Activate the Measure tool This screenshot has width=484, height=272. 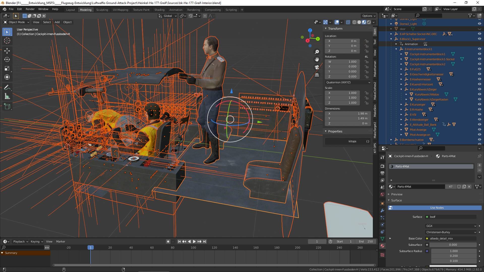coord(7,96)
